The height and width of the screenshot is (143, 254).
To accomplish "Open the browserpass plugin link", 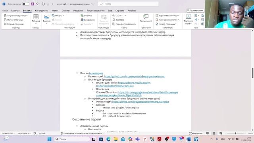I will [96, 73].
